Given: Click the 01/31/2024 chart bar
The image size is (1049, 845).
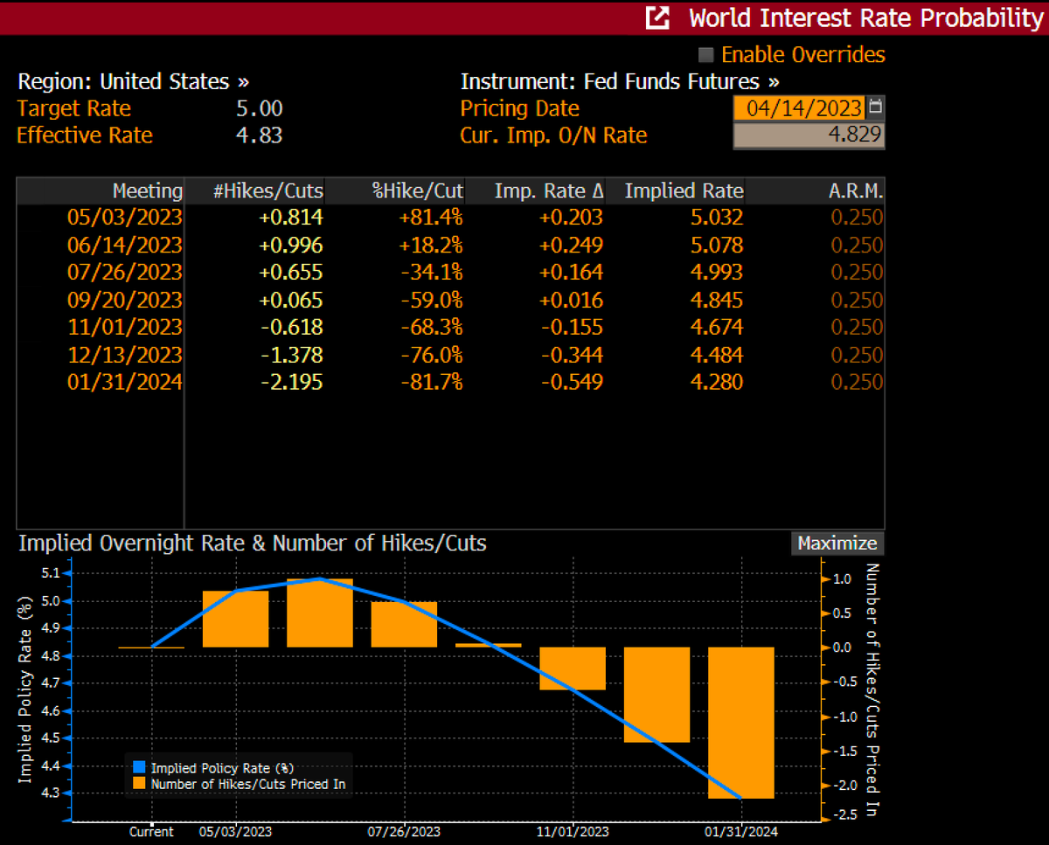Looking at the screenshot, I should pyautogui.click(x=741, y=723).
